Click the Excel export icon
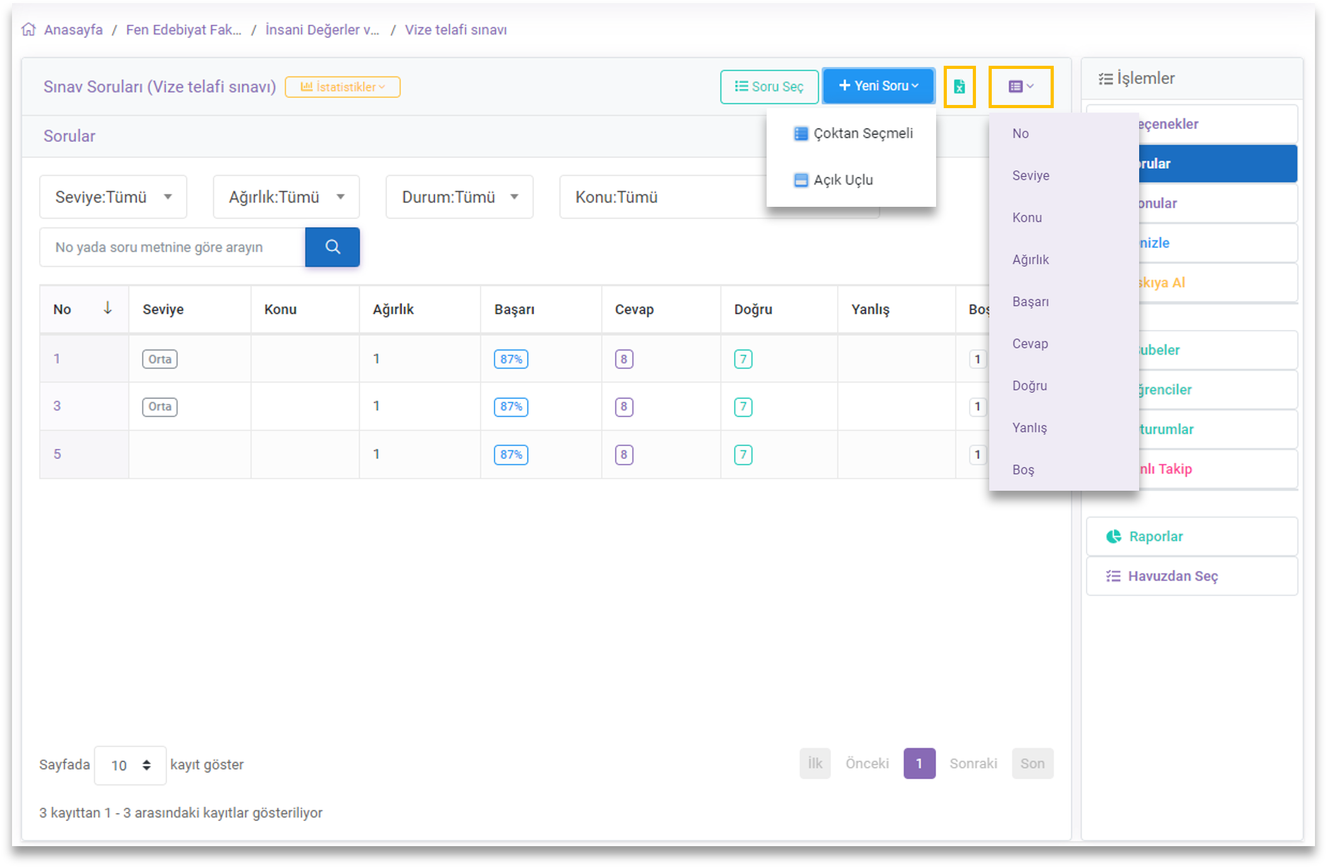This screenshot has width=1327, height=867. [959, 87]
